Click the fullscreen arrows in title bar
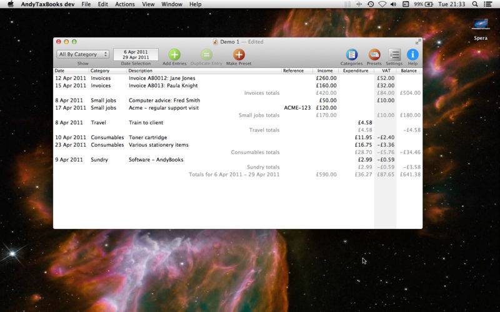The image size is (500, 312). (x=418, y=42)
